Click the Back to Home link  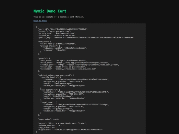[x=40, y=21]
